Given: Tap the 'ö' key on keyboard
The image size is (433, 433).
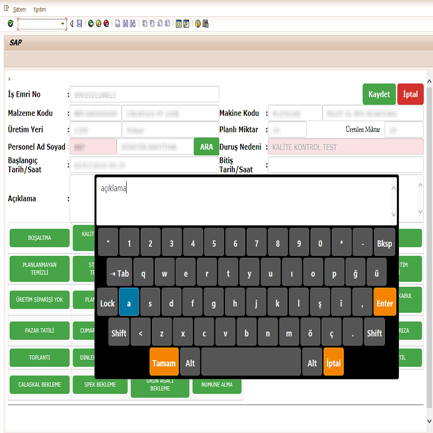Looking at the screenshot, I should [x=310, y=332].
